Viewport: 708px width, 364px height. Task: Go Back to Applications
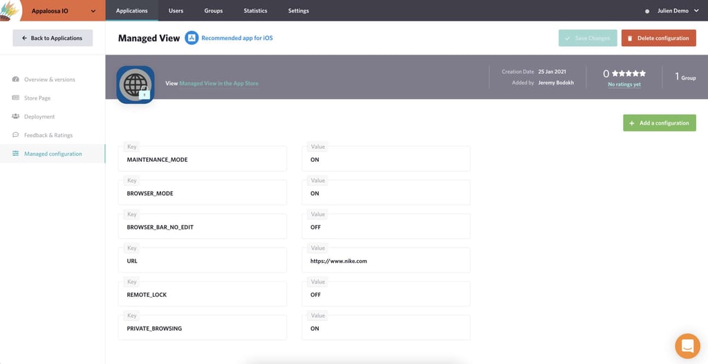(x=53, y=38)
